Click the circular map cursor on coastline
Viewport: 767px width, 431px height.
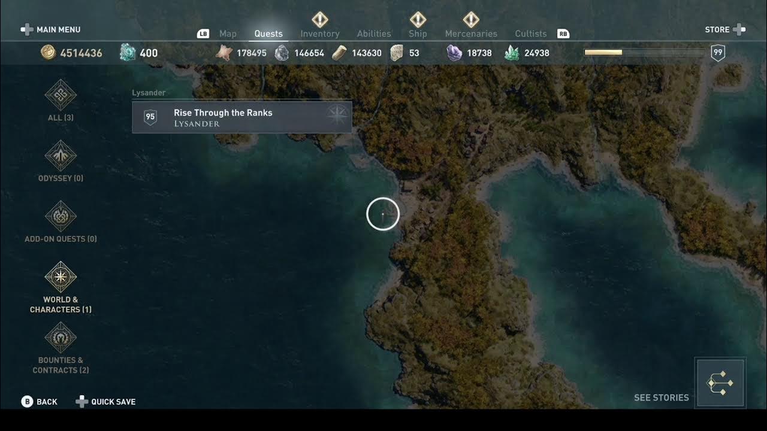pyautogui.click(x=383, y=214)
